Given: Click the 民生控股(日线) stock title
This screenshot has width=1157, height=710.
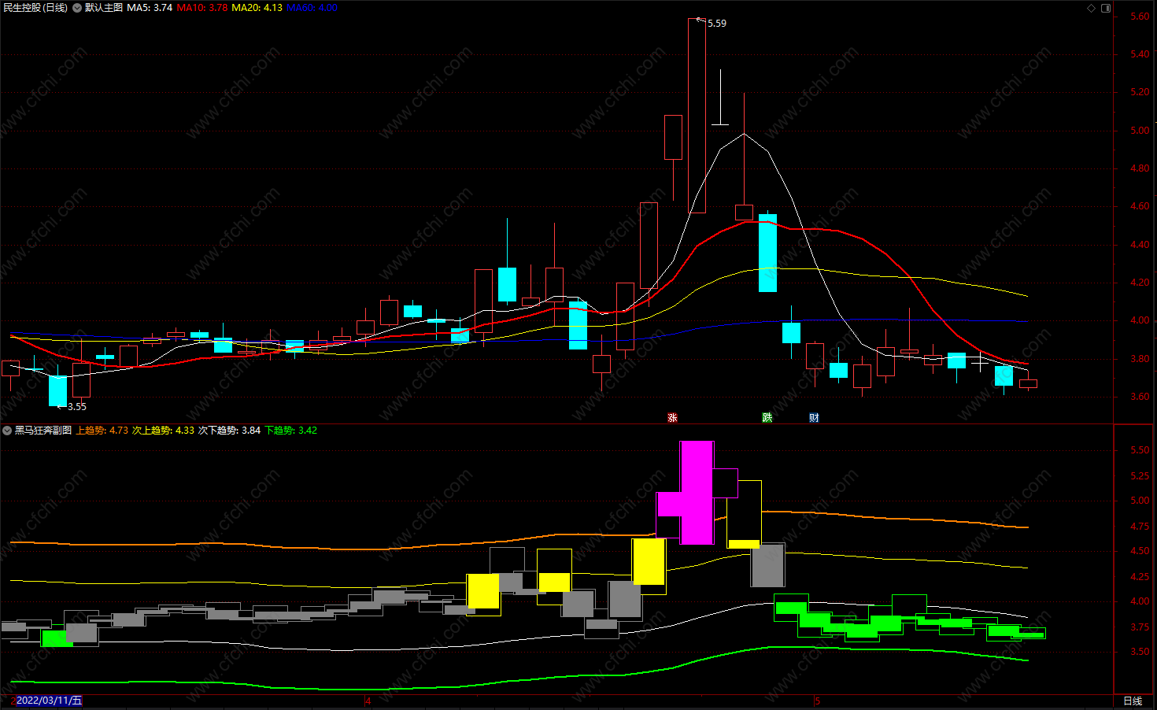Looking at the screenshot, I should (x=35, y=8).
